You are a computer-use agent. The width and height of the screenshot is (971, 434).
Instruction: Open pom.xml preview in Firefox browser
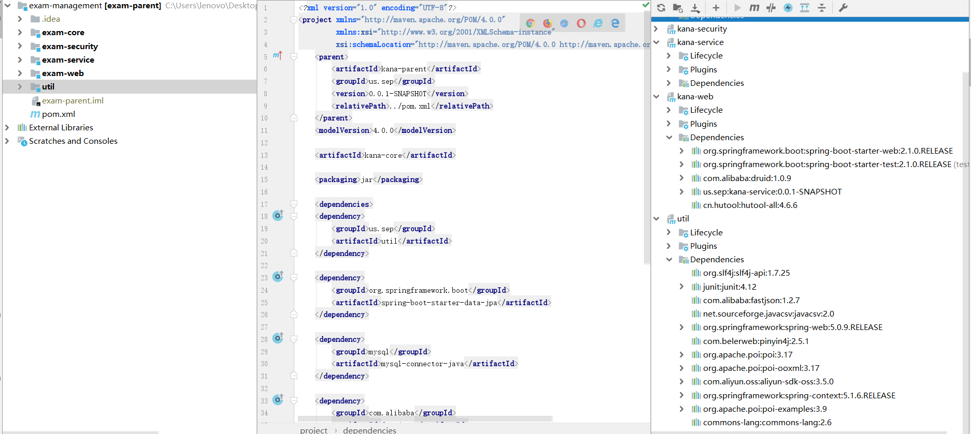point(547,23)
